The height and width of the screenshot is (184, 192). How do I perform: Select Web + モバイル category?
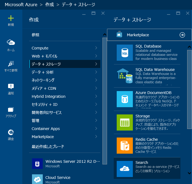[65, 56]
